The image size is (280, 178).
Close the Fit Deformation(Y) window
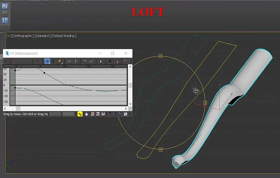(126, 53)
